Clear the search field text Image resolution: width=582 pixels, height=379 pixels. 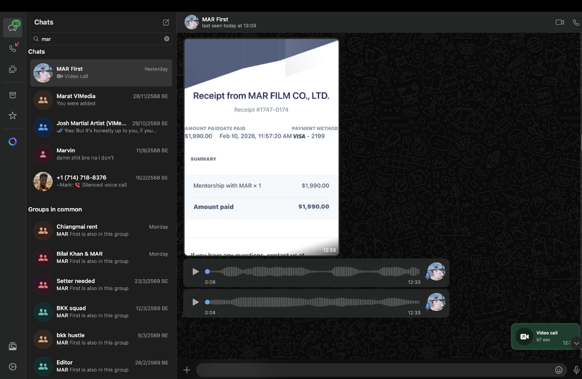(x=167, y=39)
